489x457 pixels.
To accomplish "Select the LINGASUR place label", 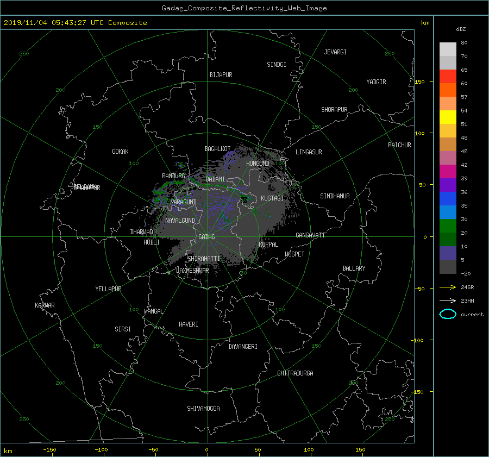I will pyautogui.click(x=309, y=152).
